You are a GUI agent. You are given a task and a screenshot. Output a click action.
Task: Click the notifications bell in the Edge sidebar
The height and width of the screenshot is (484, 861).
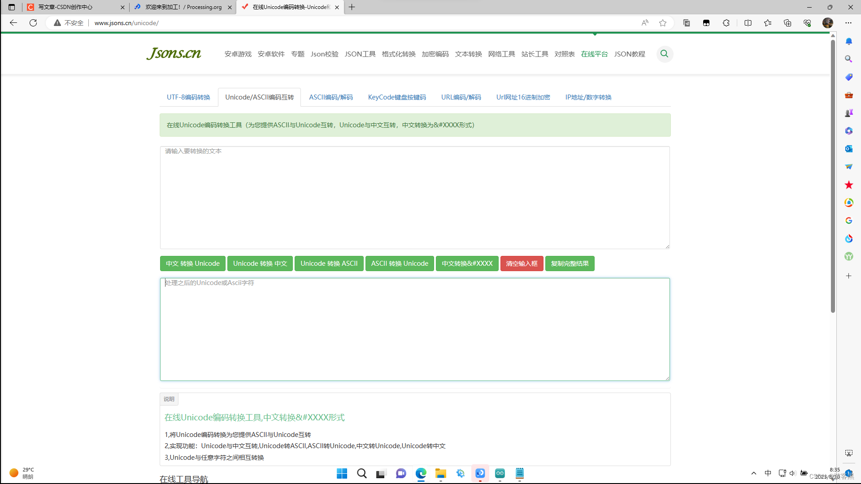coord(848,41)
